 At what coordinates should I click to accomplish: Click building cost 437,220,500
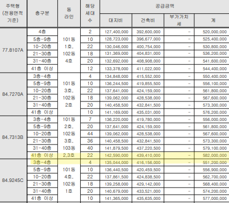pos(149,148)
